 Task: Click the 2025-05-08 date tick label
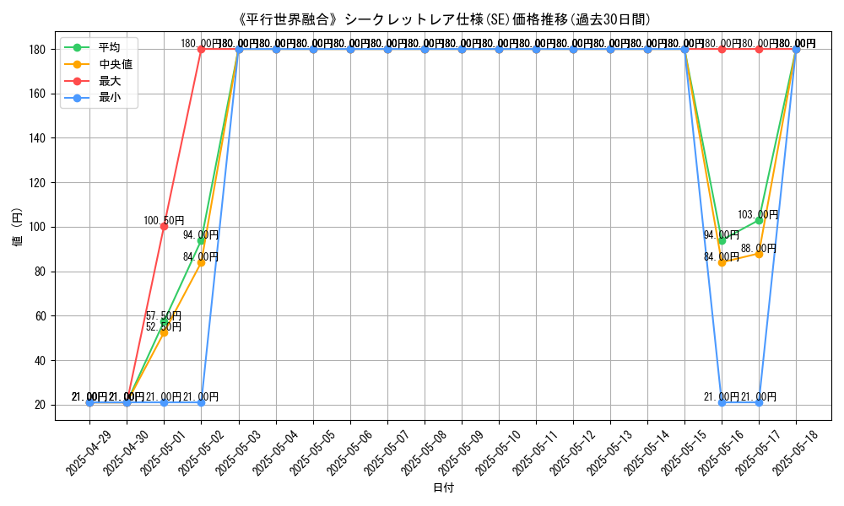[x=423, y=453]
